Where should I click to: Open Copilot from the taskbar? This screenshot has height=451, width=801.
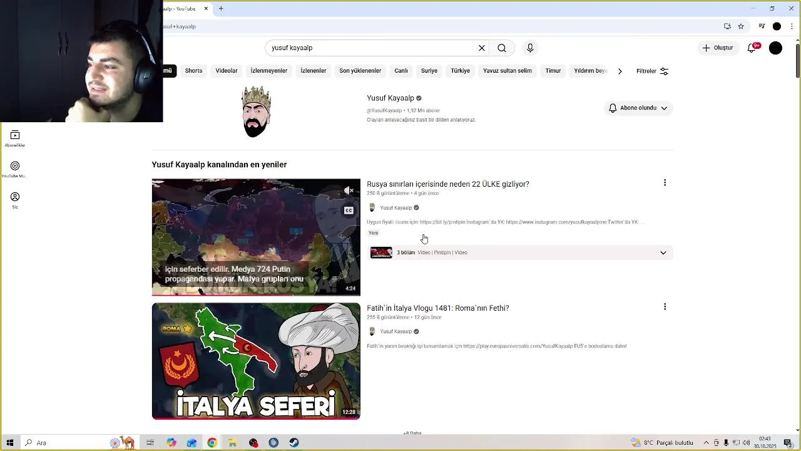pyautogui.click(x=171, y=443)
